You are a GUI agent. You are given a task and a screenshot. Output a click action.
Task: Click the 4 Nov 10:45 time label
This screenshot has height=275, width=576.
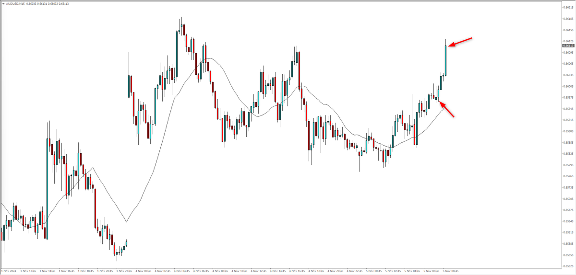(x=239, y=271)
